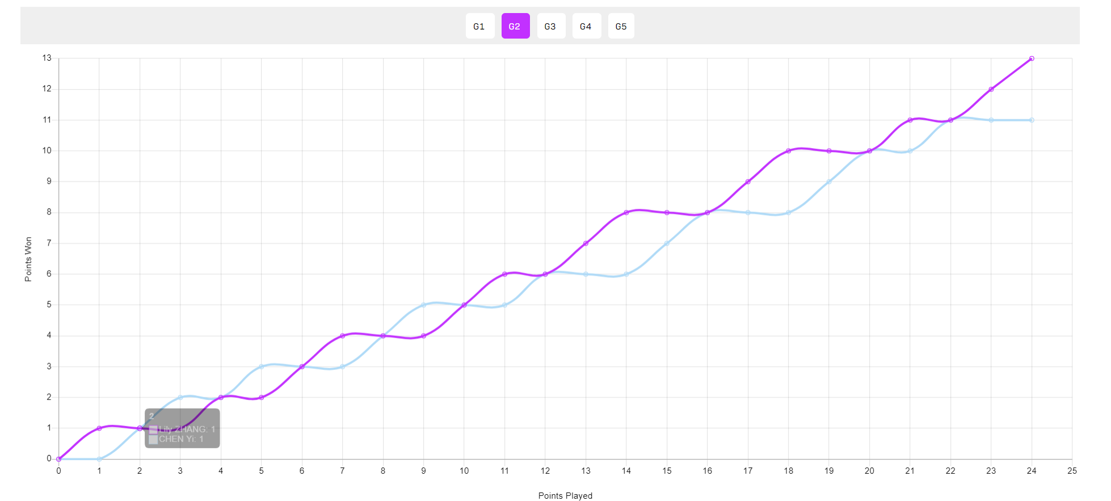View the G5 game tab
The width and height of the screenshot is (1111, 501).
point(621,26)
